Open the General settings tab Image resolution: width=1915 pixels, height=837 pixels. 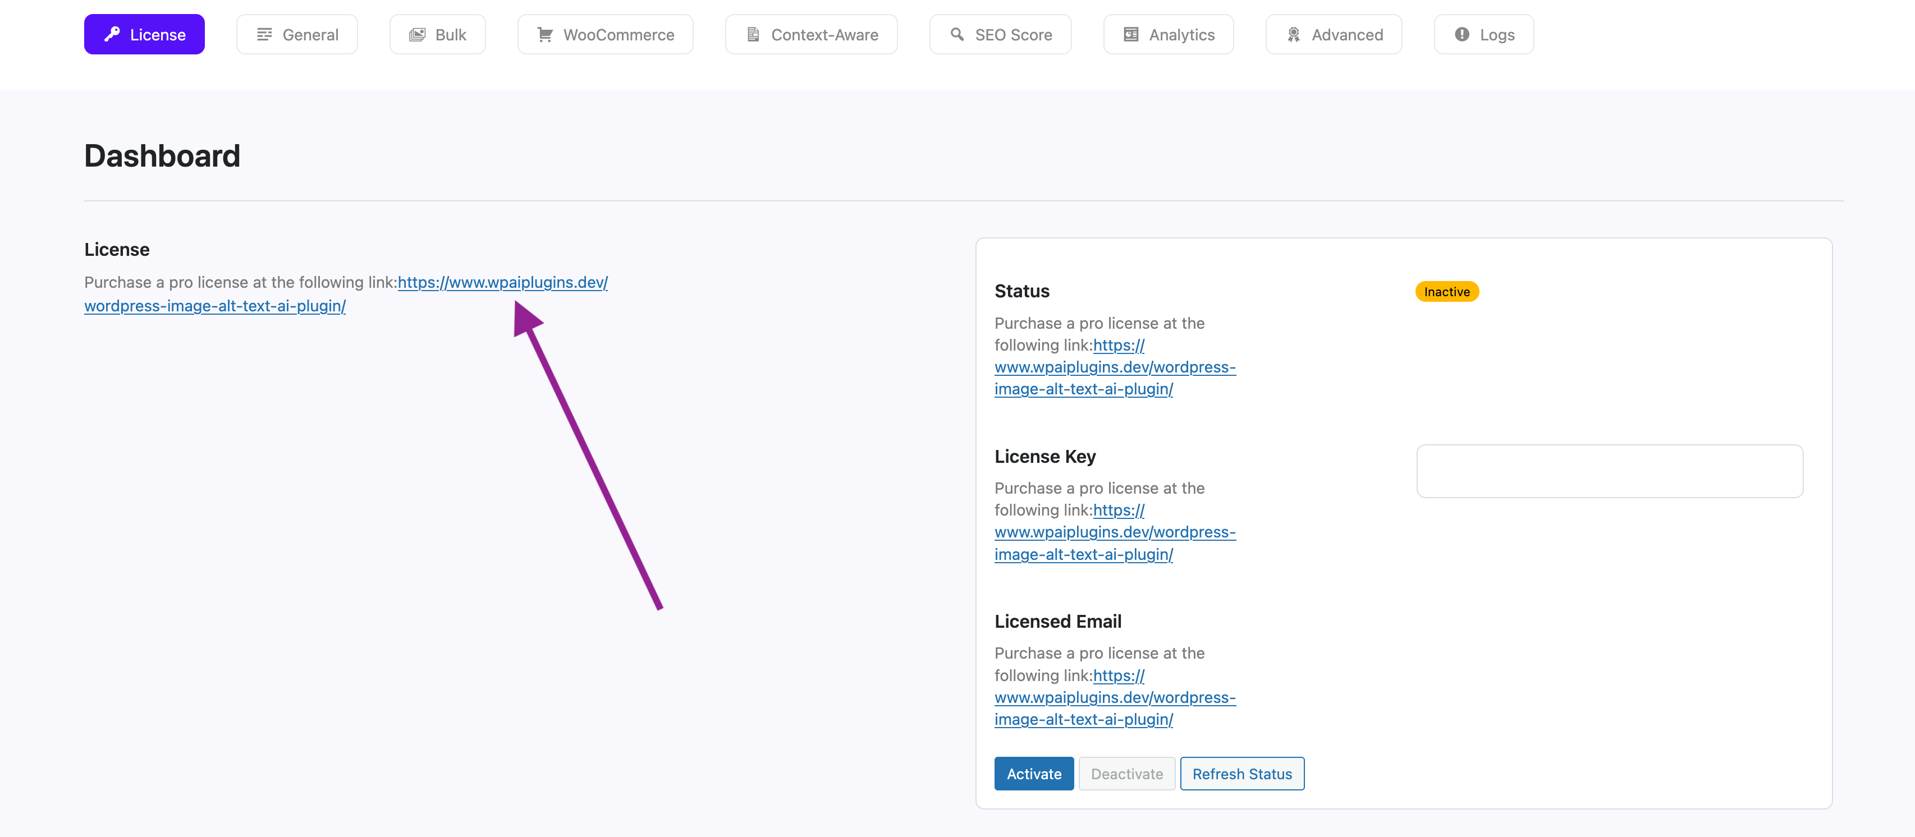pos(296,34)
